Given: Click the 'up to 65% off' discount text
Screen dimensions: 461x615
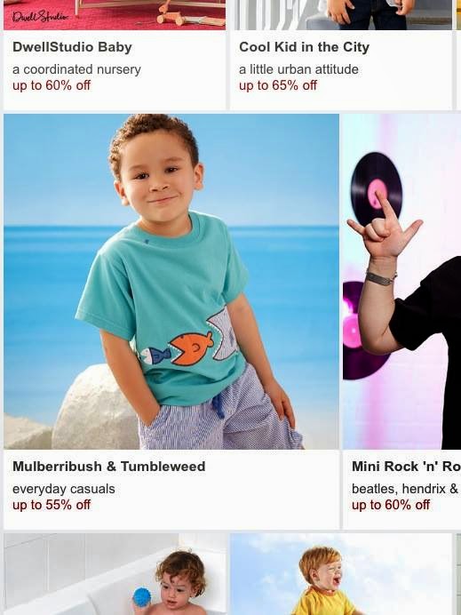Looking at the screenshot, I should coord(278,85).
